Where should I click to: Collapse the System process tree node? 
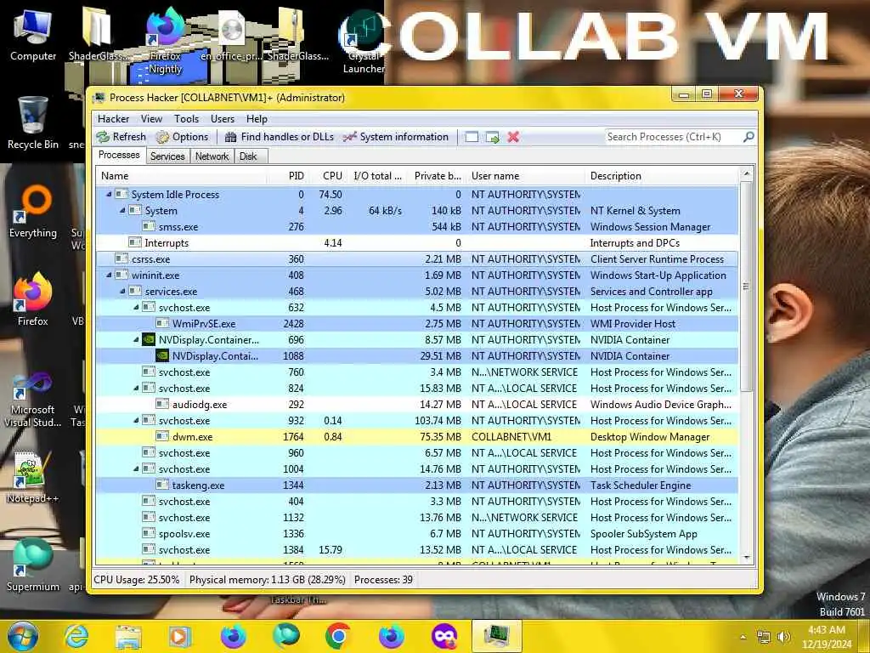point(122,211)
